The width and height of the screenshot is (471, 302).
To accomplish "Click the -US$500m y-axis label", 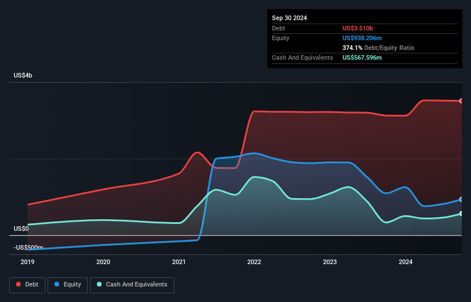I will (x=29, y=247).
